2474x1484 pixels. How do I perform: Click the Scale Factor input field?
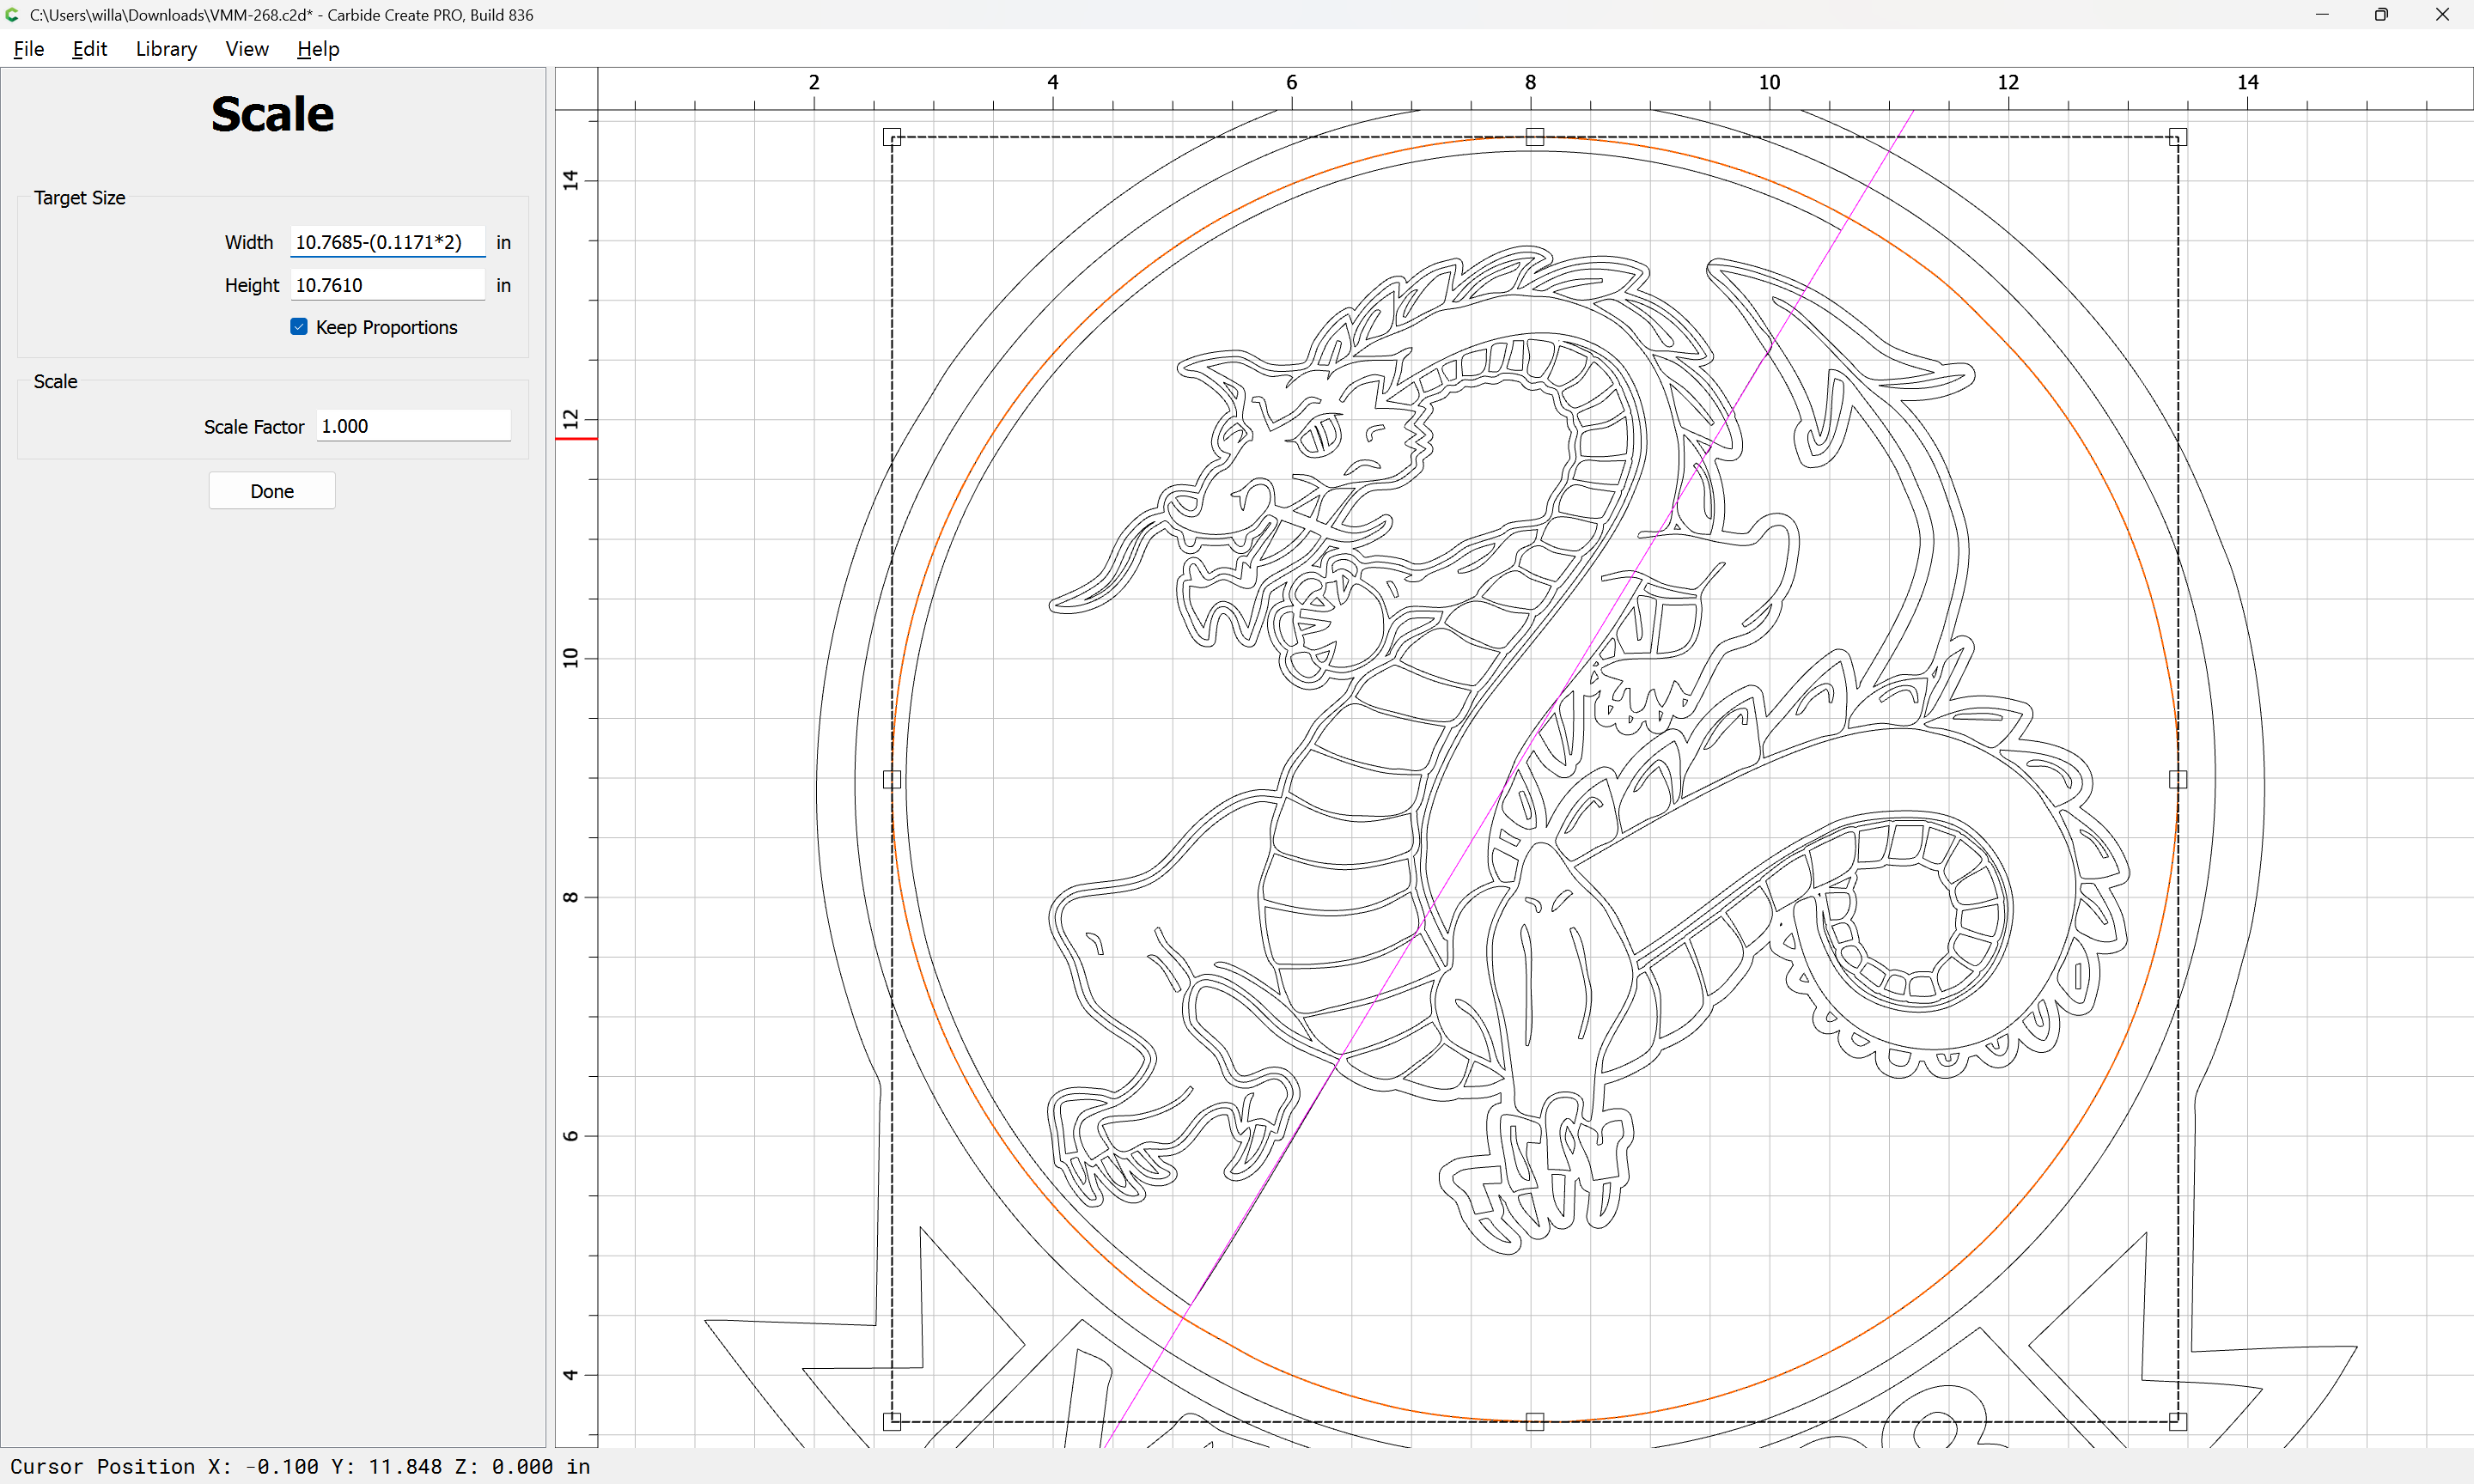tap(413, 426)
